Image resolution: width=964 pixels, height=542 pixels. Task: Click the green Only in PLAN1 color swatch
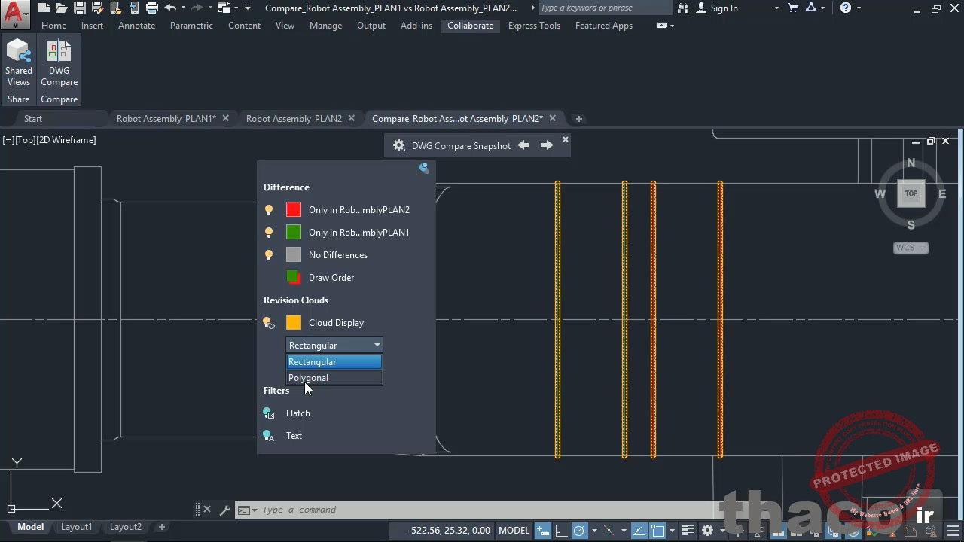(x=294, y=233)
